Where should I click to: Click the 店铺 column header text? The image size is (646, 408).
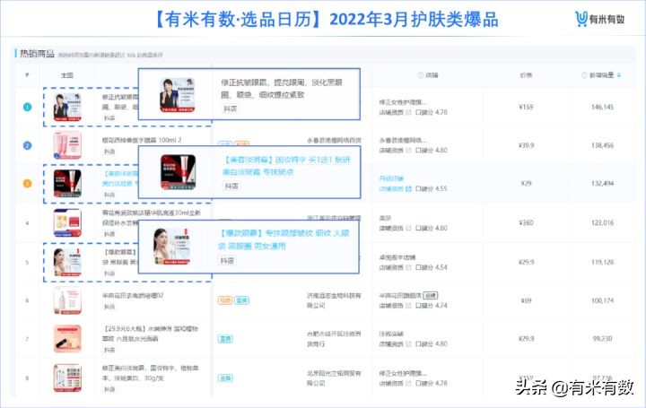tap(432, 75)
